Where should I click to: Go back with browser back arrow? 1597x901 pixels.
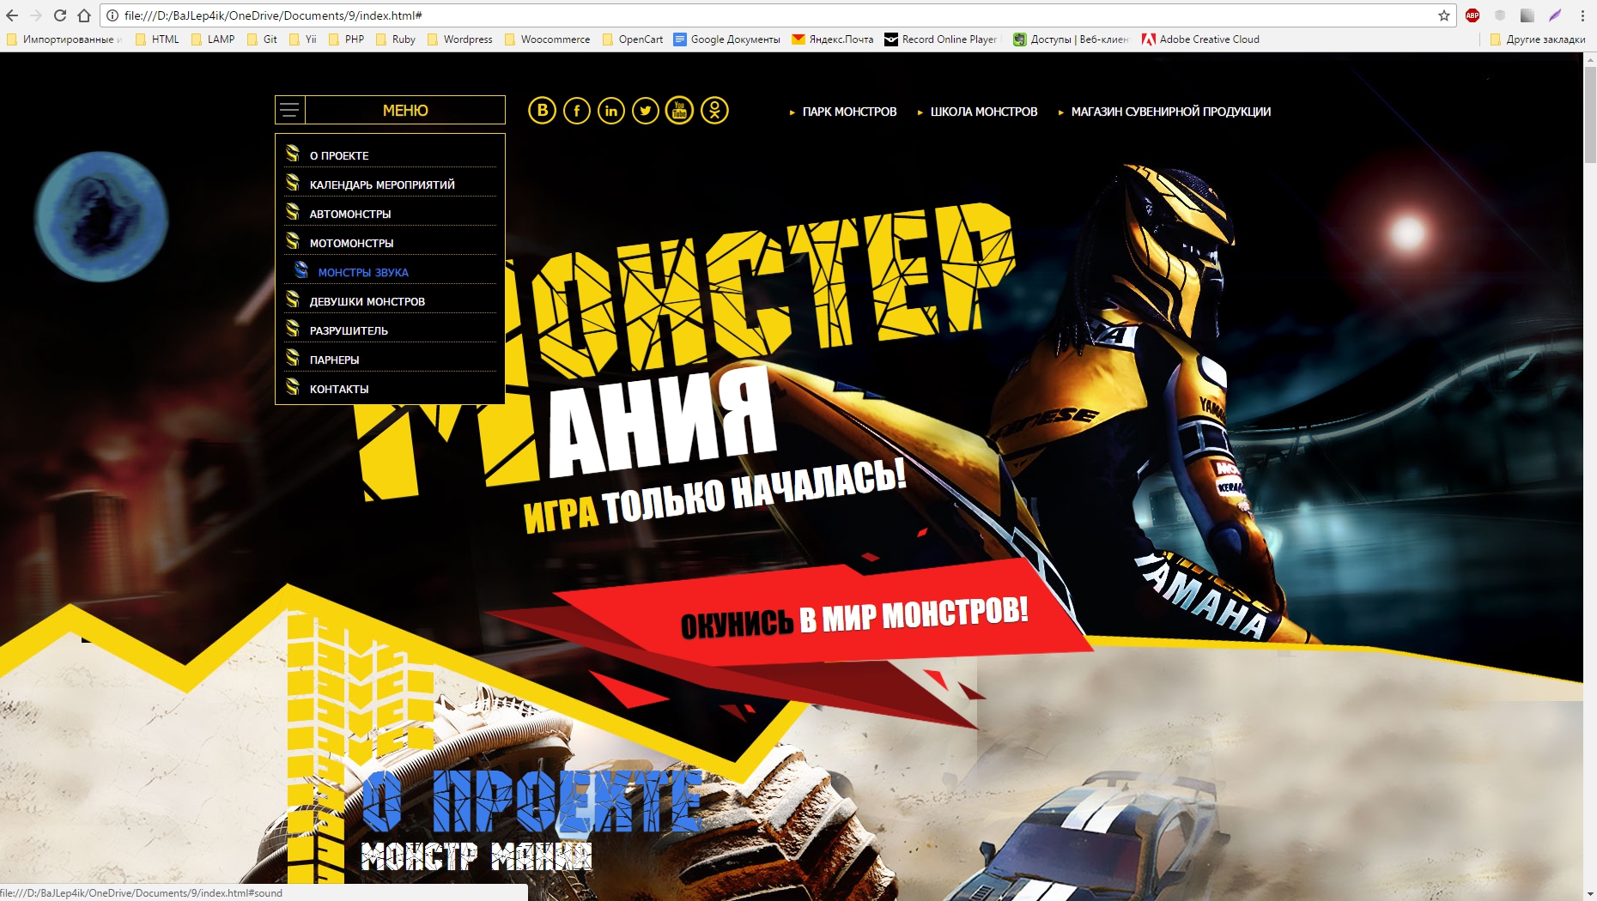click(12, 15)
